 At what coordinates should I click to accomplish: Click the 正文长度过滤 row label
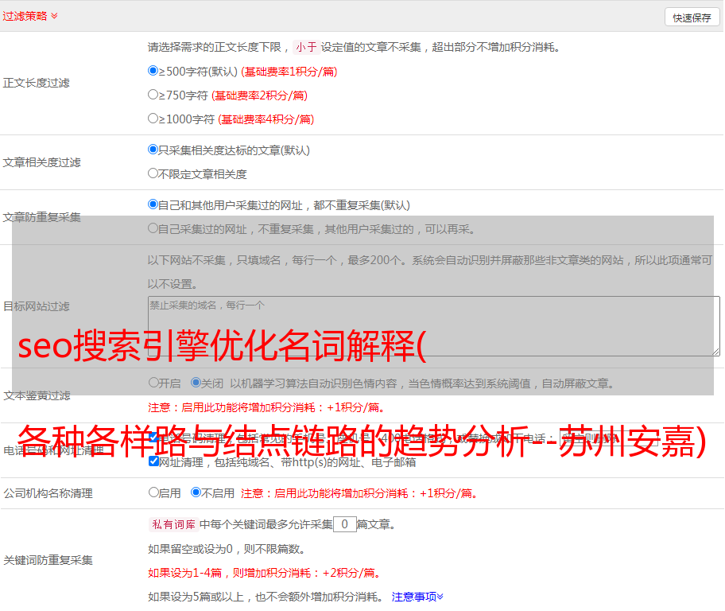[36, 83]
